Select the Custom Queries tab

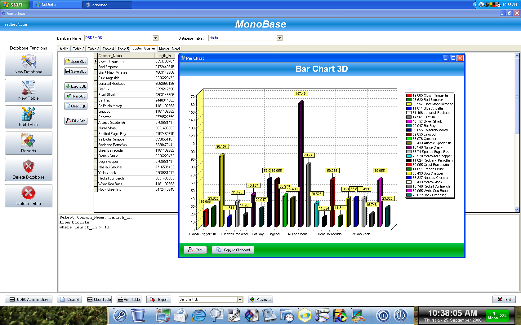(144, 48)
